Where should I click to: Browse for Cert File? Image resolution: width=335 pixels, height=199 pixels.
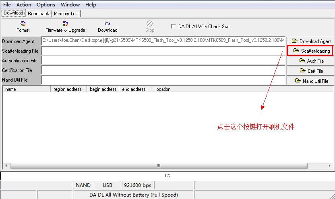pos(311,71)
